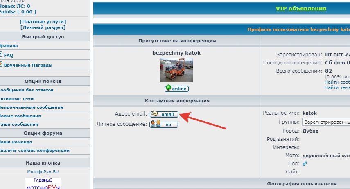Expand the Группы dropdown list

click(326, 122)
